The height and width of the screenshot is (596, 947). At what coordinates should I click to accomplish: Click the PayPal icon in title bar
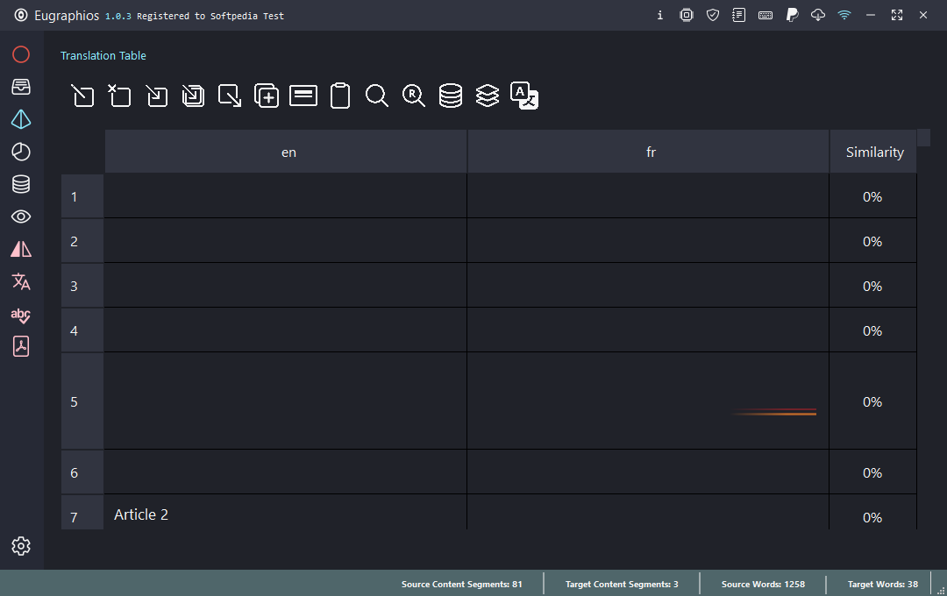click(792, 15)
